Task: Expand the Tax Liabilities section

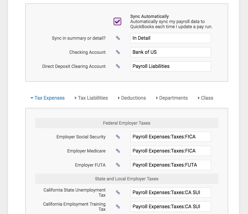Action: (91, 98)
